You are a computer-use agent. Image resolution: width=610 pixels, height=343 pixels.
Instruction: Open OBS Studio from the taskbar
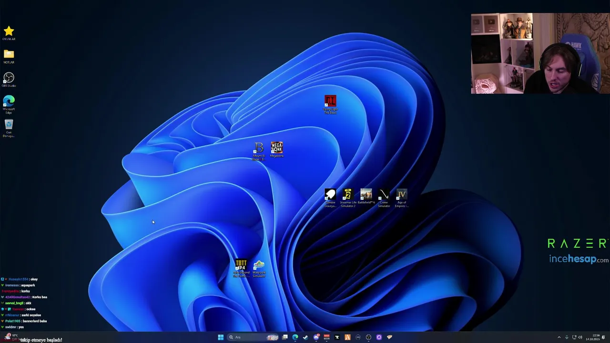pos(368,337)
